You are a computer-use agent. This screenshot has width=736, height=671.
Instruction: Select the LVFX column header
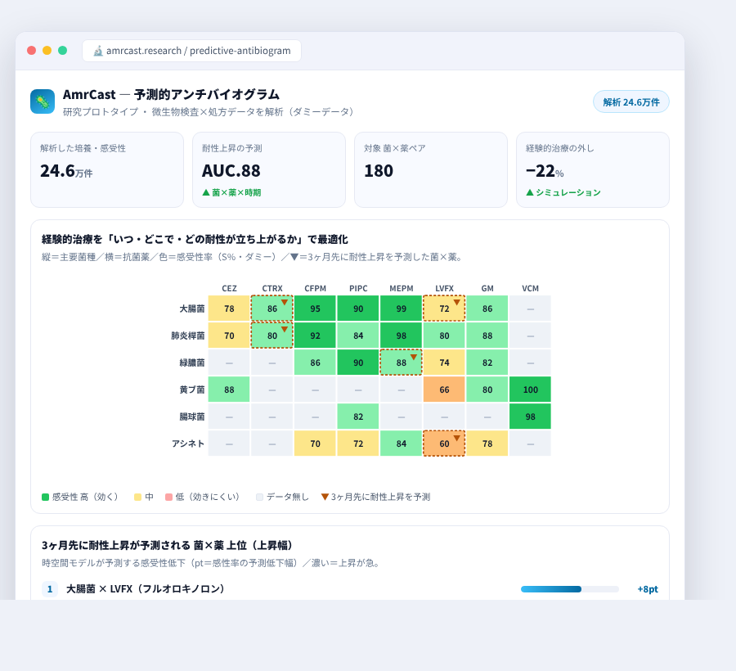445,288
